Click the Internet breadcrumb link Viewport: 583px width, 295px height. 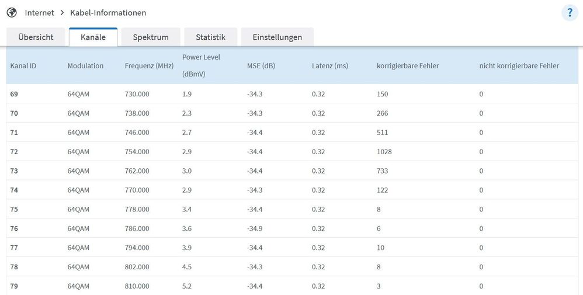39,13
